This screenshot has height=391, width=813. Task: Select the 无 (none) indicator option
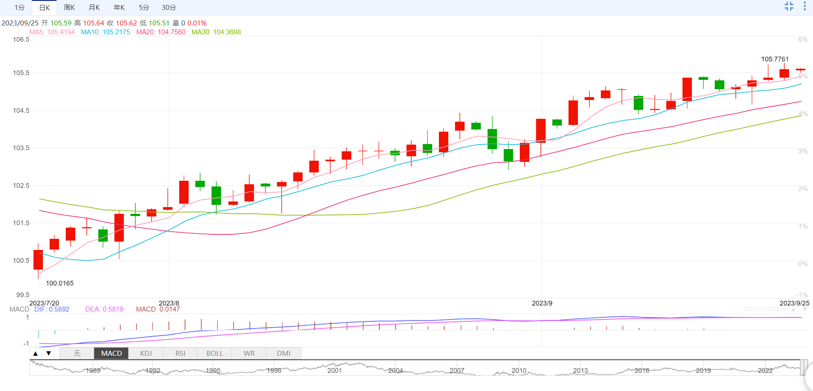point(77,354)
